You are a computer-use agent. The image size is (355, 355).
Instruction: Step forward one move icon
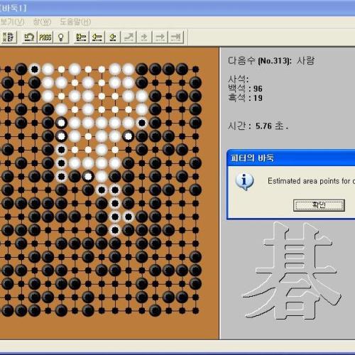click(144, 37)
